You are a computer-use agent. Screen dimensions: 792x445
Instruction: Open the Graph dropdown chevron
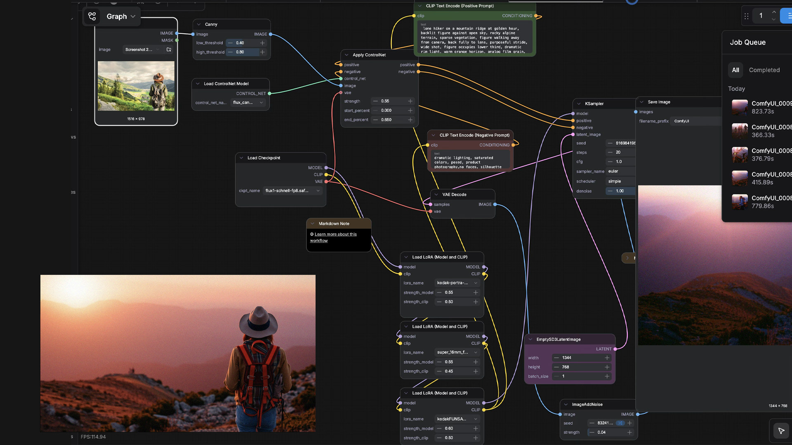pos(133,16)
